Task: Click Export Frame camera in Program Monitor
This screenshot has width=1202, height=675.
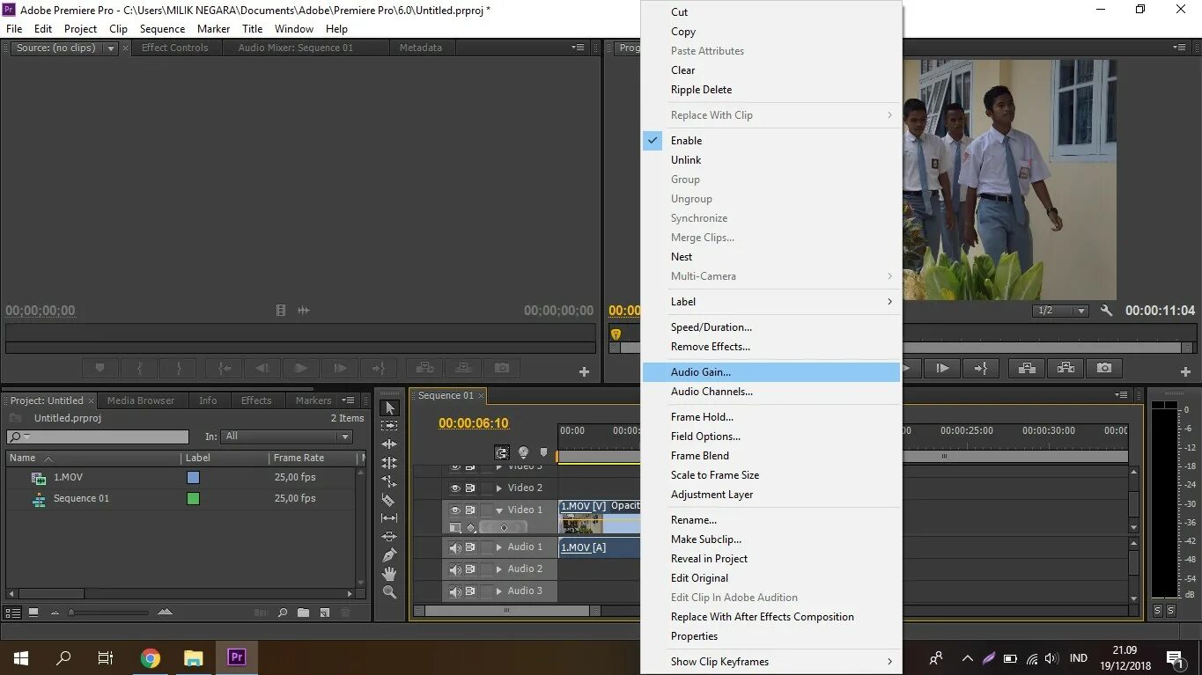Action: pos(1104,368)
